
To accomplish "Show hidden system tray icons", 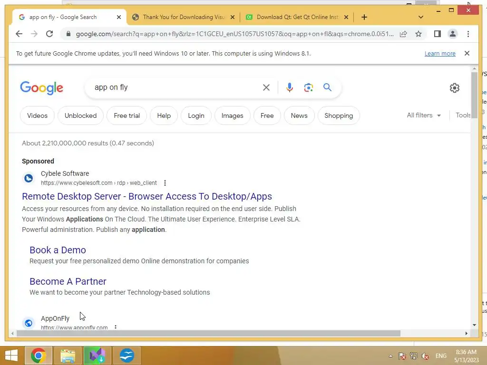I will (390, 356).
